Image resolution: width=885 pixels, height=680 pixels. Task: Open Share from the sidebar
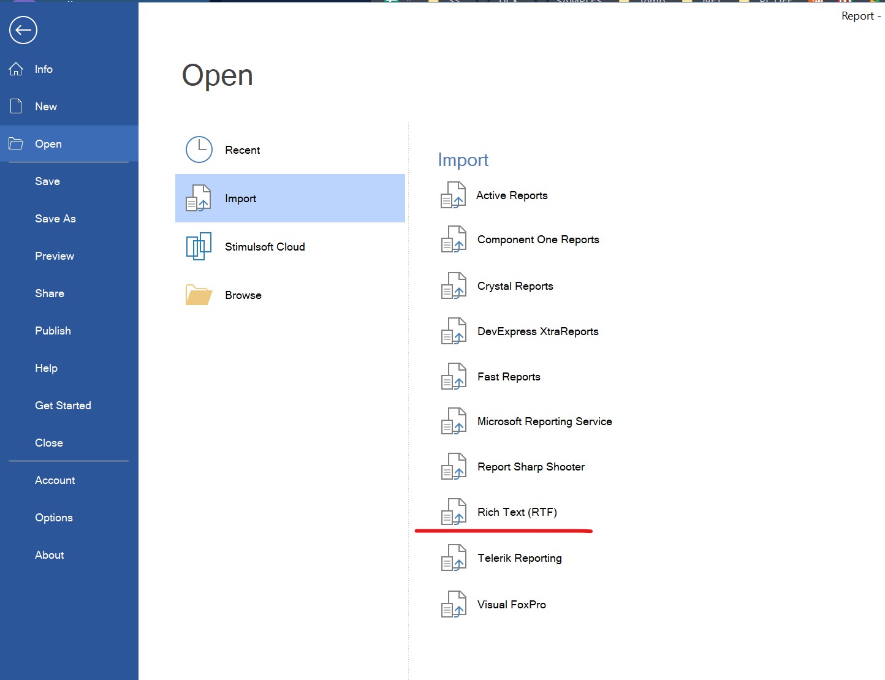click(50, 293)
